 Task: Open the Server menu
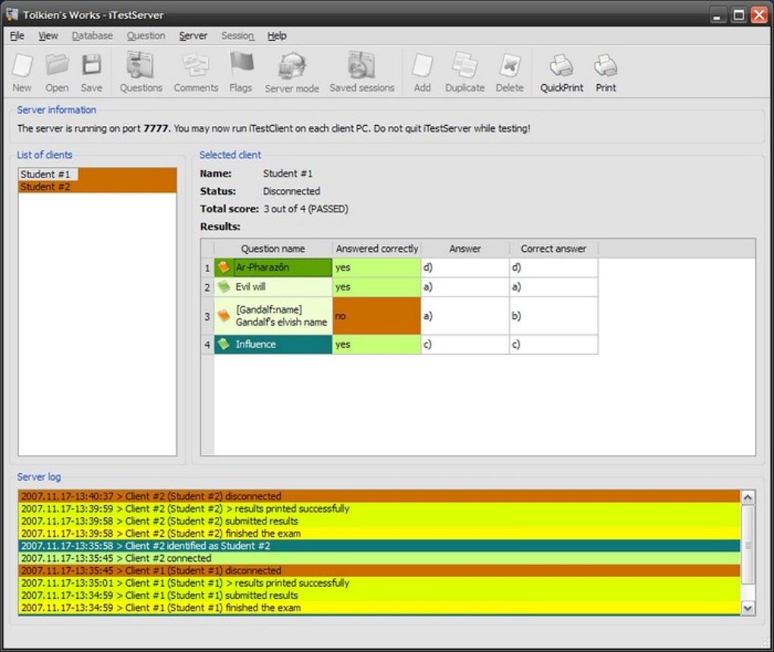[x=193, y=36]
